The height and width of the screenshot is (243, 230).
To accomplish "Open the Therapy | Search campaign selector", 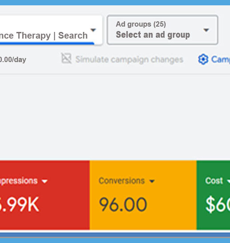I will tap(51, 30).
